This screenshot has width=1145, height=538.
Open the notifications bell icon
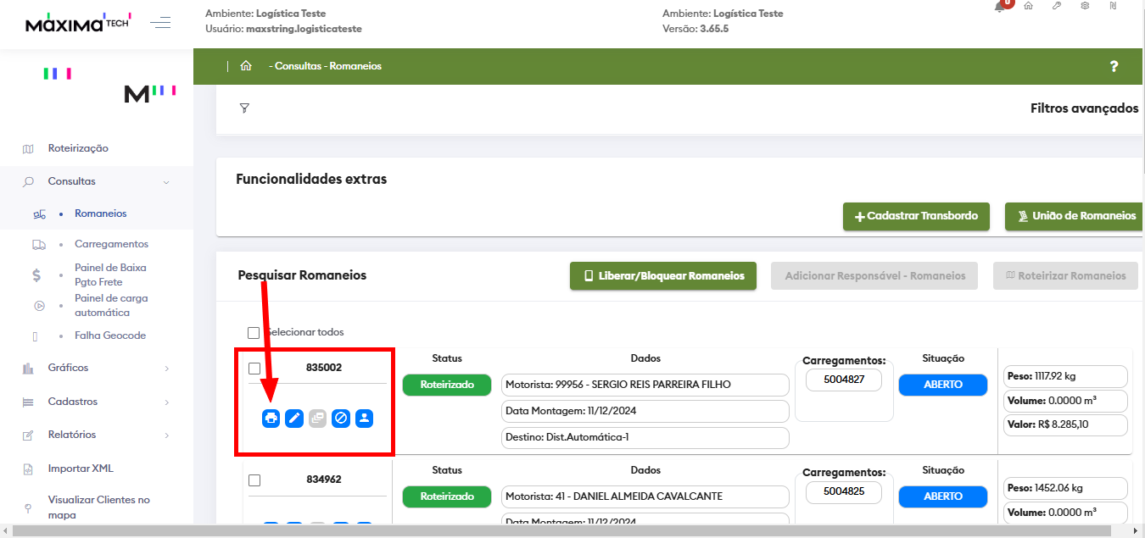point(1000,7)
